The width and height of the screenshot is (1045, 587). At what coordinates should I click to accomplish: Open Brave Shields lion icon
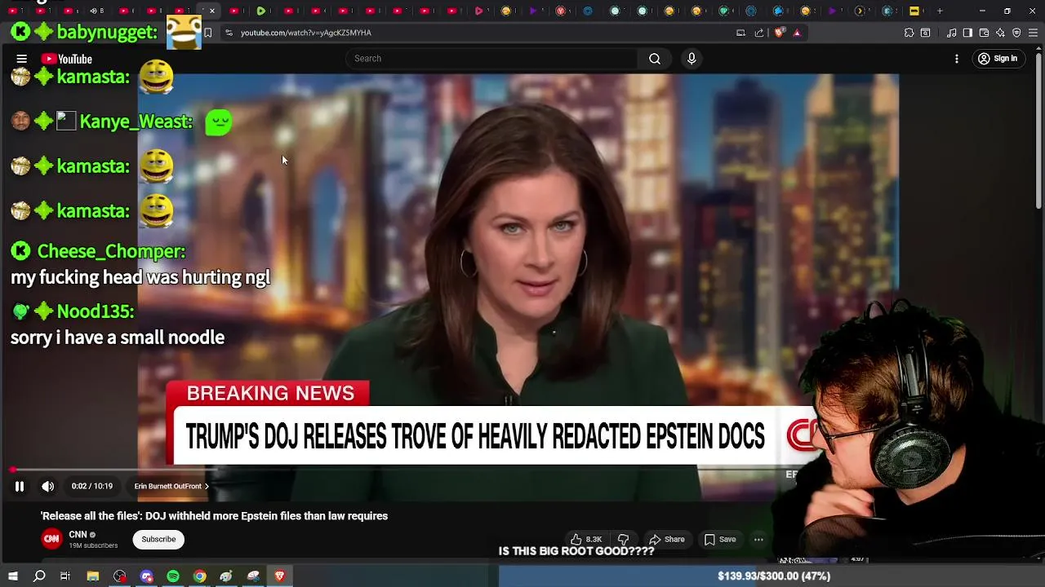click(x=779, y=33)
